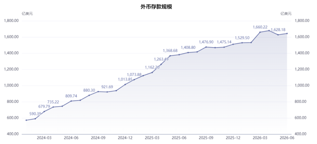Select the 1,476.90 data point
Viewport: 317px width, 144px height.
tap(206, 47)
